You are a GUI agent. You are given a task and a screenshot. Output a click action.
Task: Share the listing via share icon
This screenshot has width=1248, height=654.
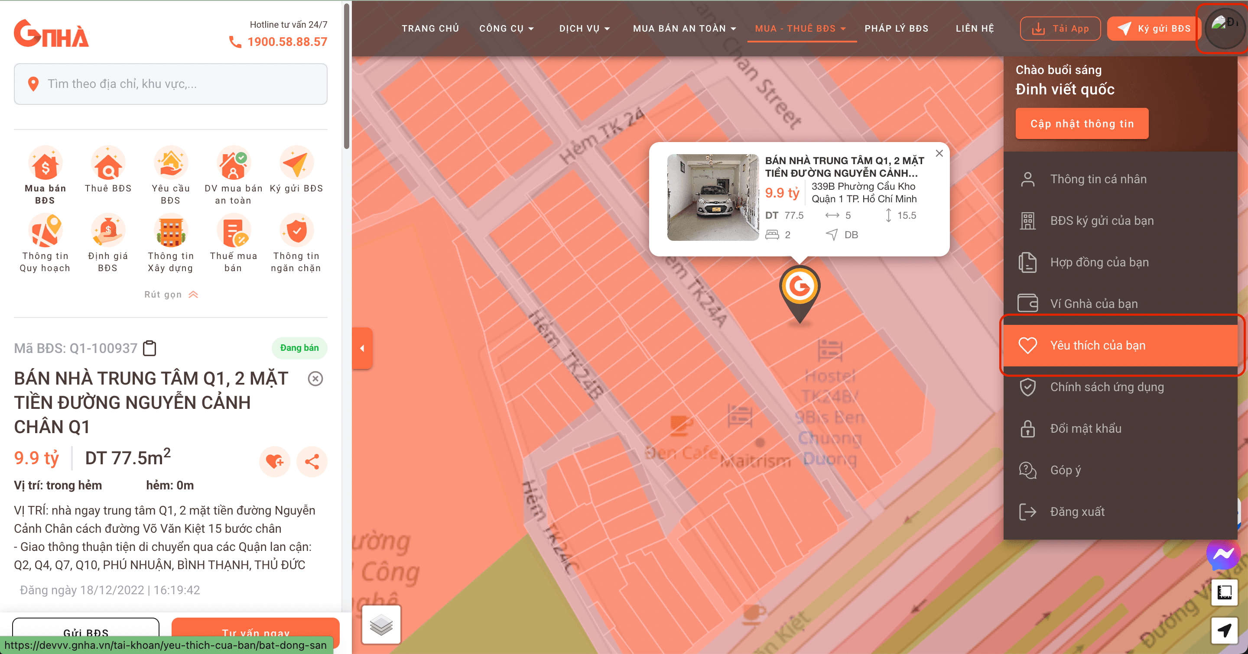pyautogui.click(x=312, y=461)
